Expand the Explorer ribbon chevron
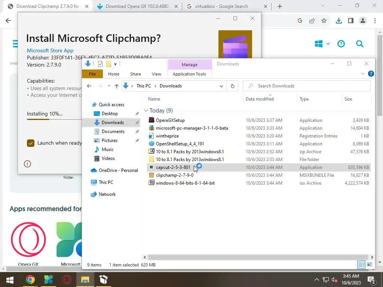The image size is (383, 287). click(x=363, y=74)
